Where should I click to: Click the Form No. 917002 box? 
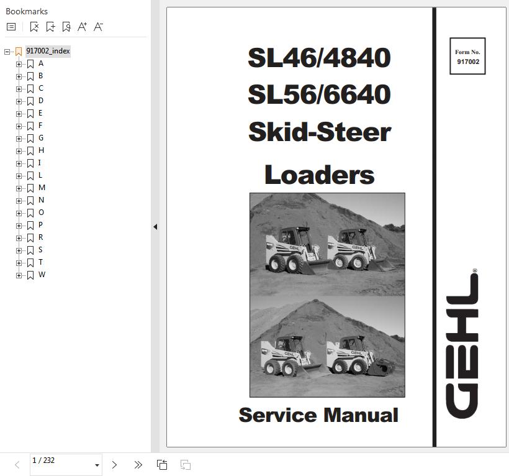[467, 56]
